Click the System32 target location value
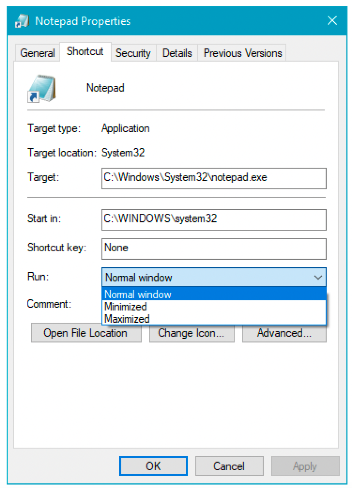The height and width of the screenshot is (488, 352). [x=123, y=152]
